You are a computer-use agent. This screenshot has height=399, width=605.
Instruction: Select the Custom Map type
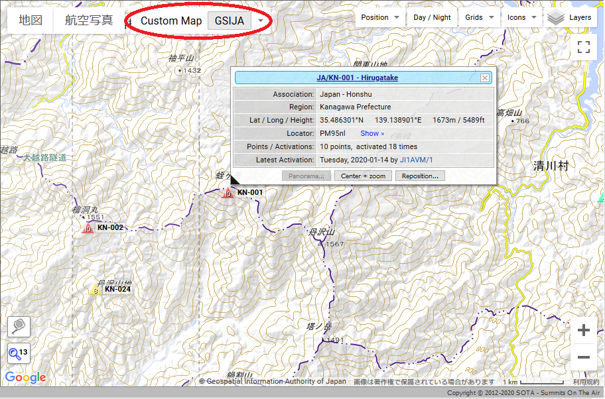tap(171, 21)
